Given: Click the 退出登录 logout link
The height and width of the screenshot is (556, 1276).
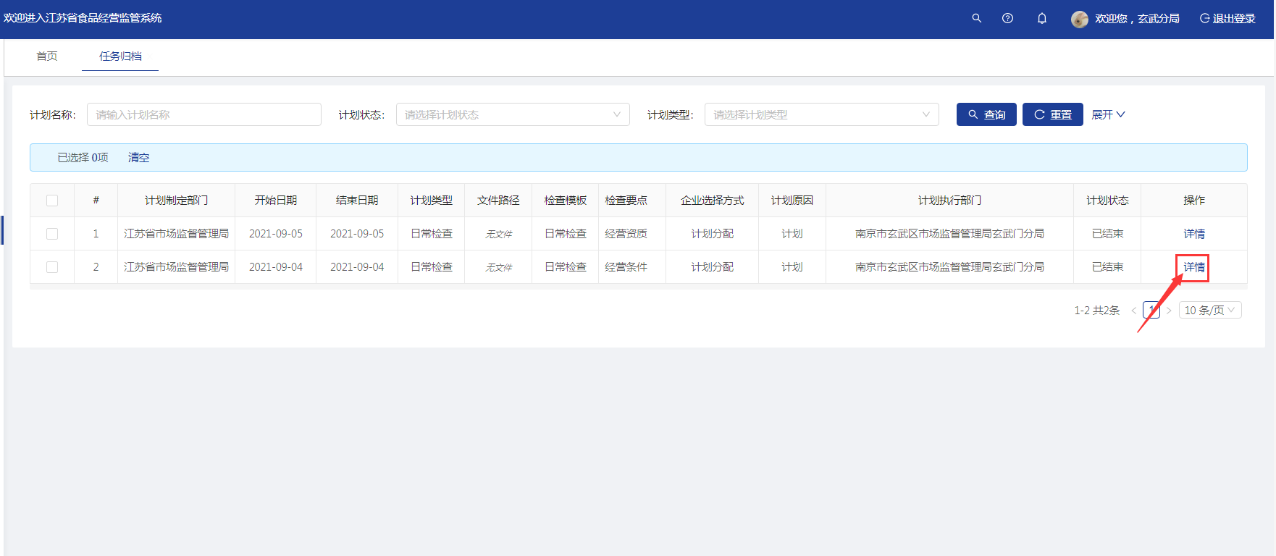Looking at the screenshot, I should pos(1227,18).
